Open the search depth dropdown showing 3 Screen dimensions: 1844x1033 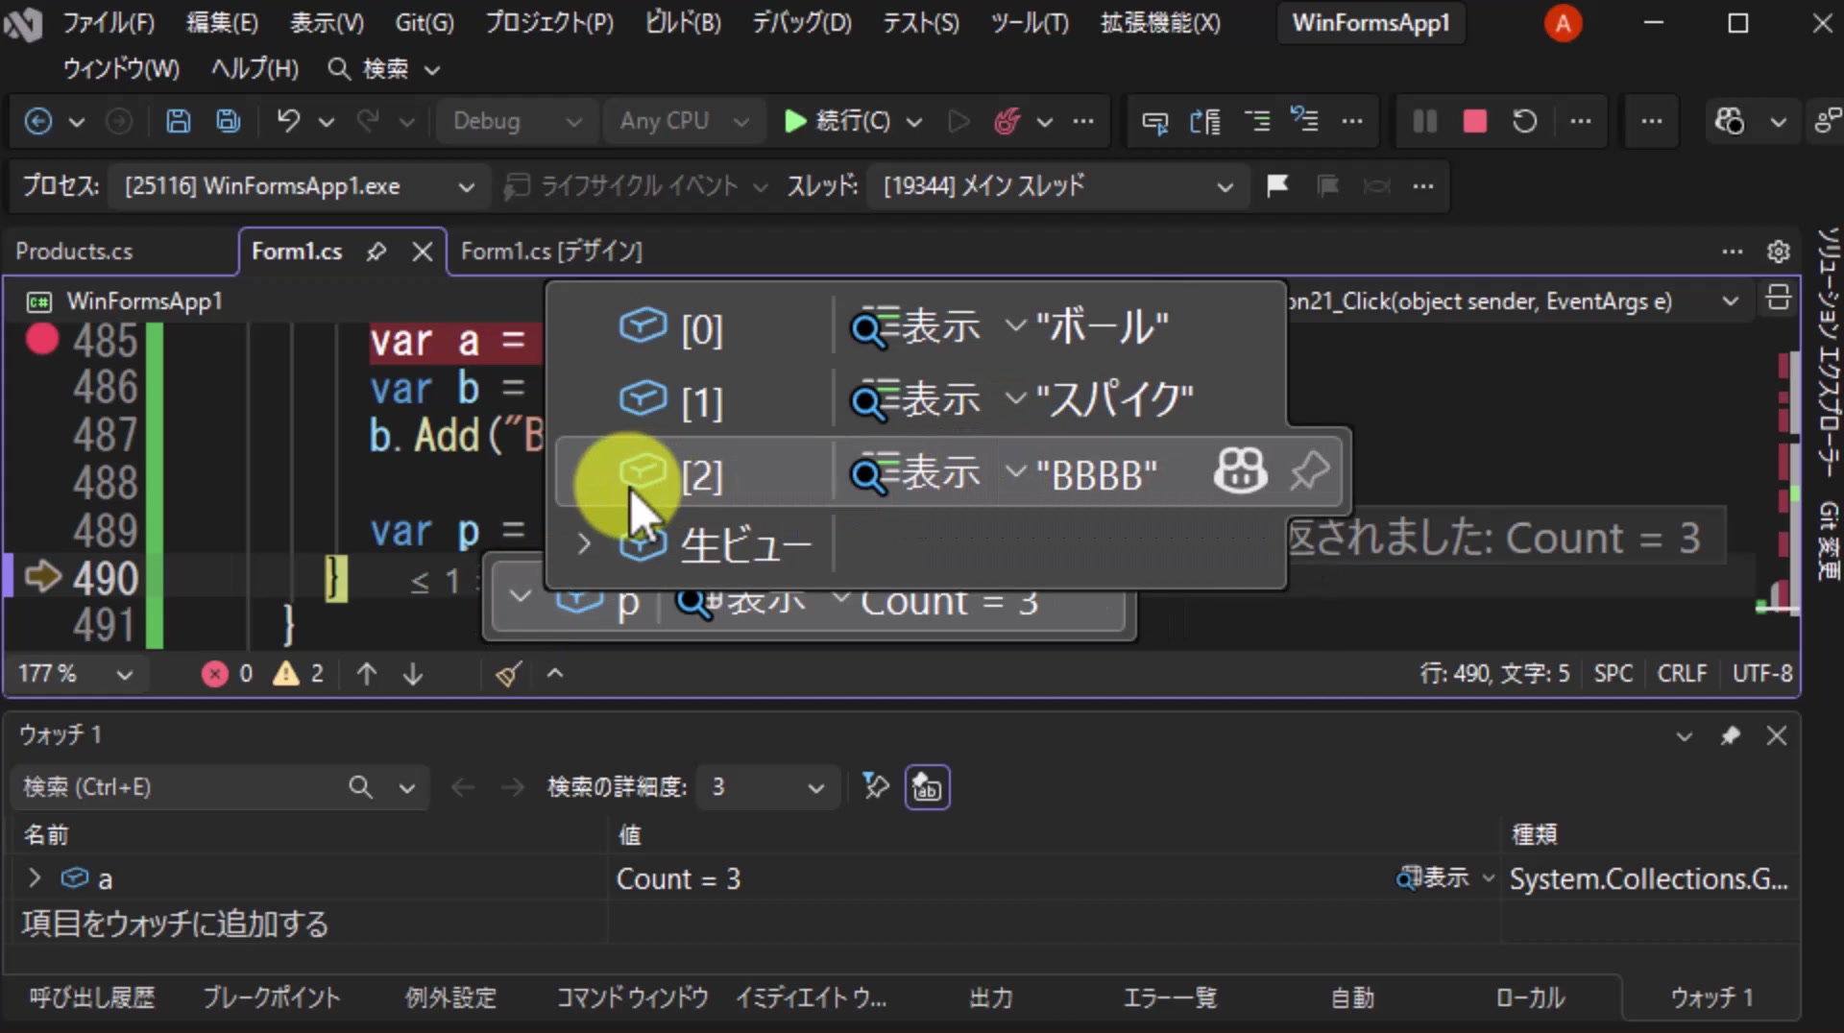click(768, 787)
